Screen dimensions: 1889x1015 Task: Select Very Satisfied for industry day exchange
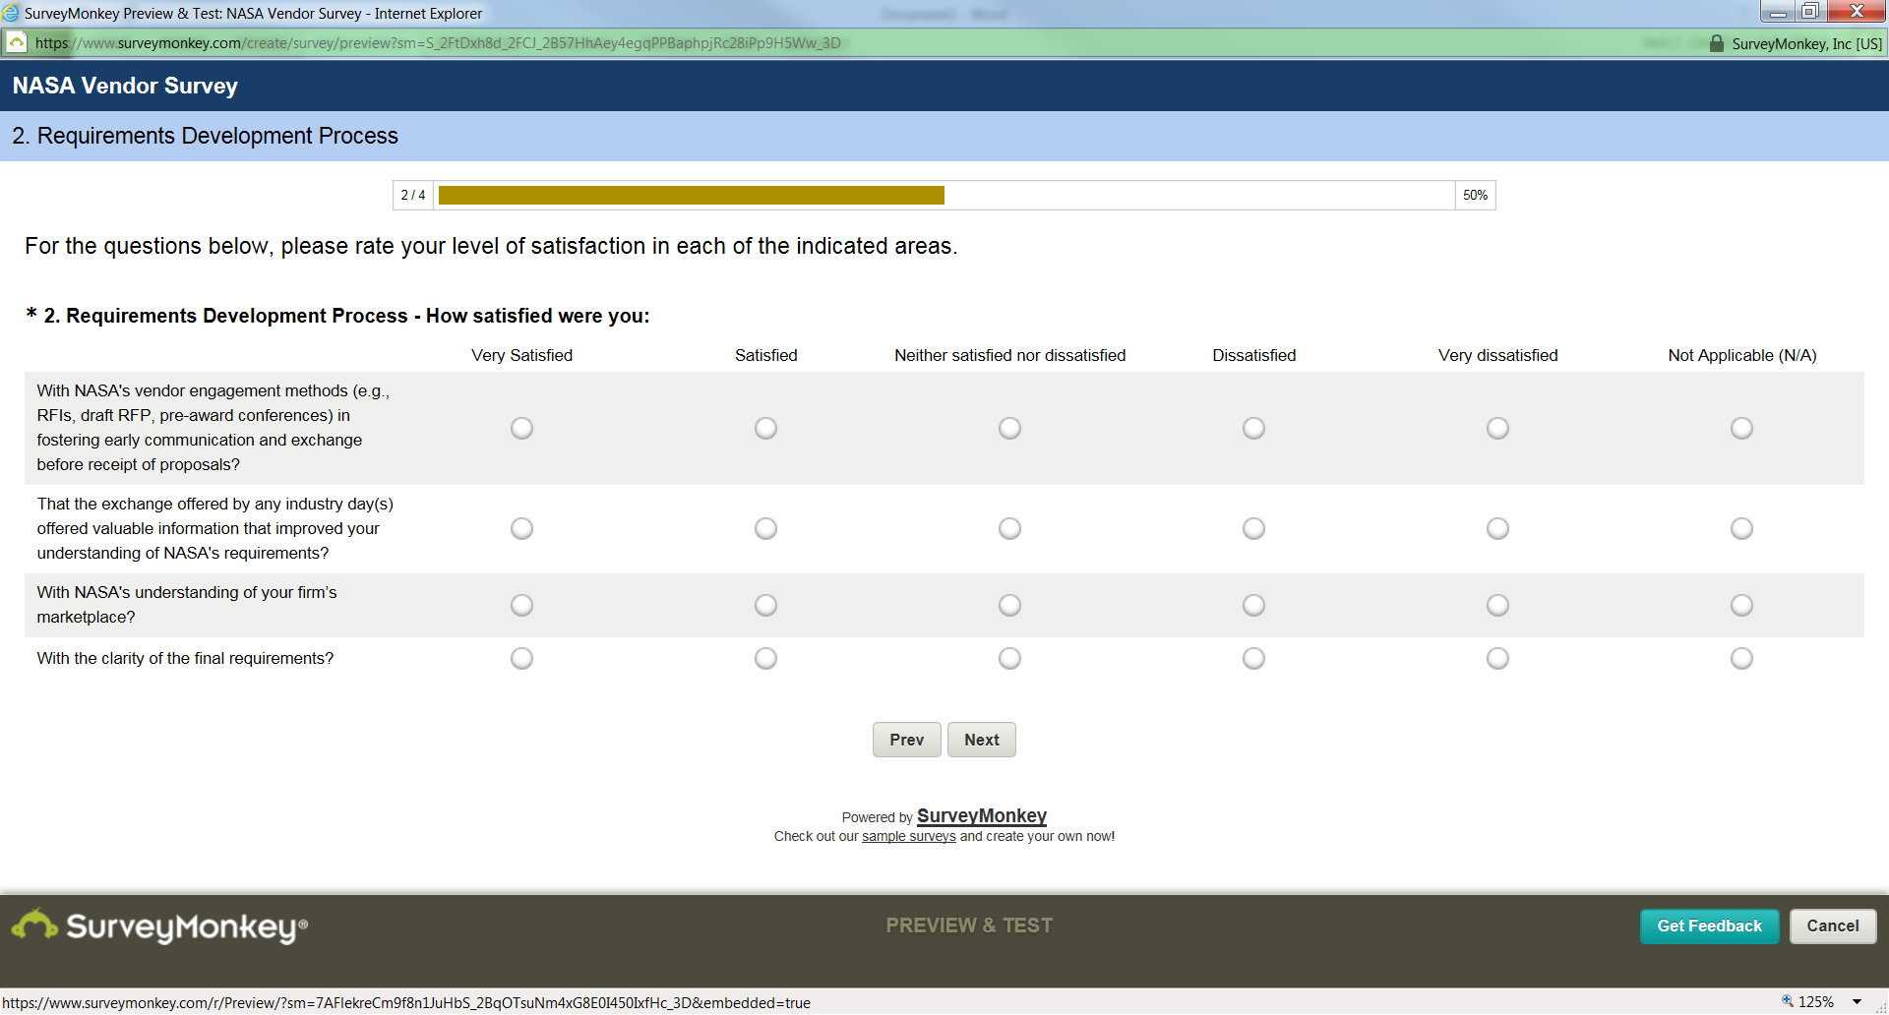point(521,528)
